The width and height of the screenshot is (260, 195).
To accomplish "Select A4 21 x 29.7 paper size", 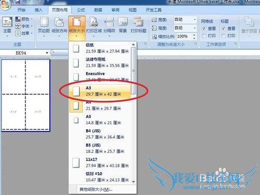I will coord(100,106).
